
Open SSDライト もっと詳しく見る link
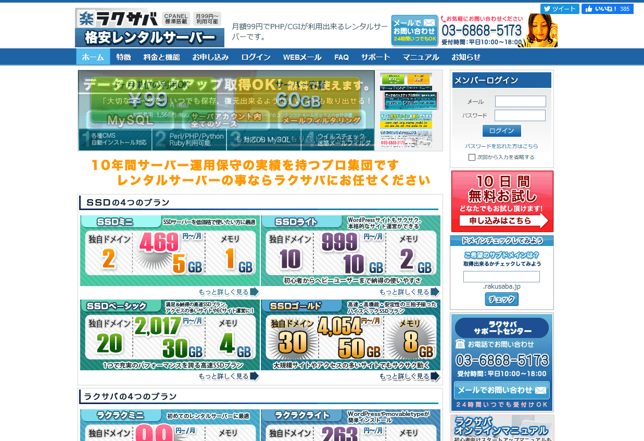404,292
